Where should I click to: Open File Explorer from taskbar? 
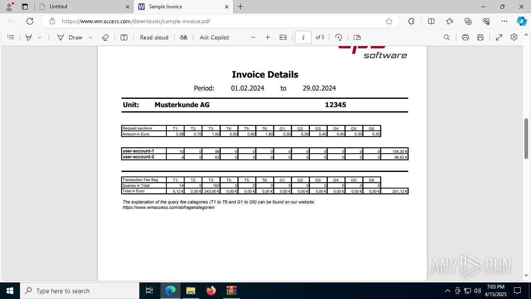tap(191, 291)
